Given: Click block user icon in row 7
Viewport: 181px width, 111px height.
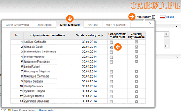Looking at the screenshot, I should point(136,72).
